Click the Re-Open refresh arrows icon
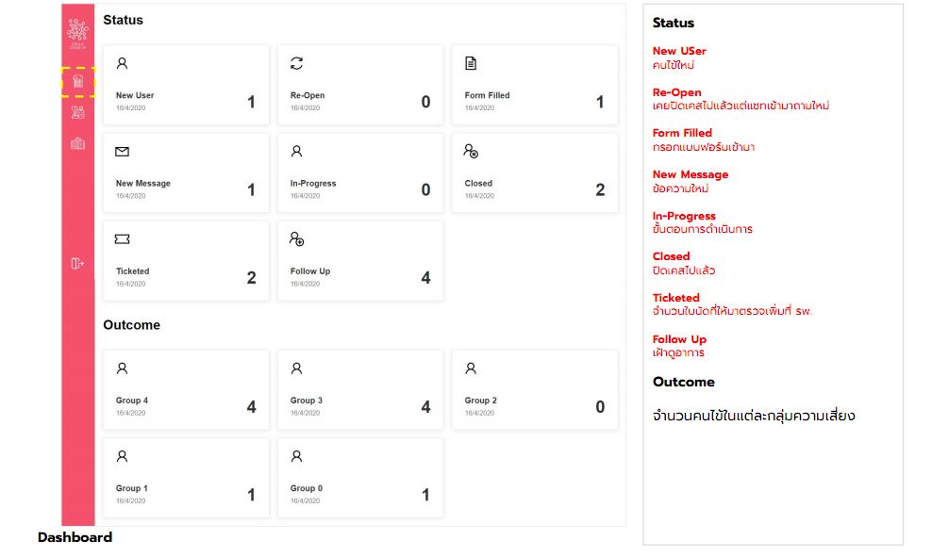This screenshot has width=932, height=557. tap(296, 63)
